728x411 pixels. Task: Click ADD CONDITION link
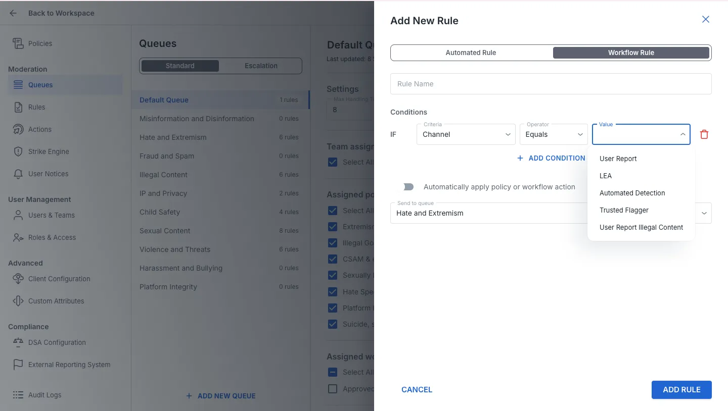click(x=551, y=158)
